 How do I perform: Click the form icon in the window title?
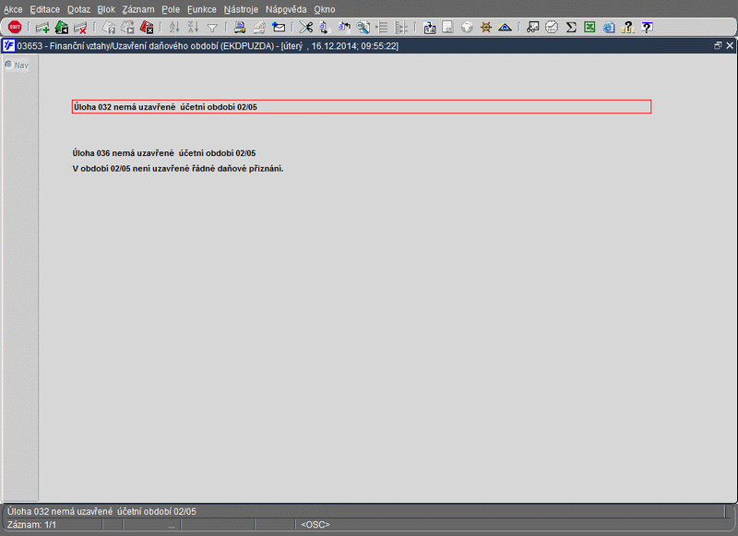[x=8, y=45]
